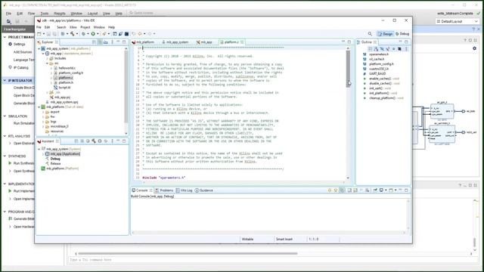The width and height of the screenshot is (484, 272).
Task: Collapse SYNTHESIS section in Vivado Flow Navigator
Action: [5, 156]
